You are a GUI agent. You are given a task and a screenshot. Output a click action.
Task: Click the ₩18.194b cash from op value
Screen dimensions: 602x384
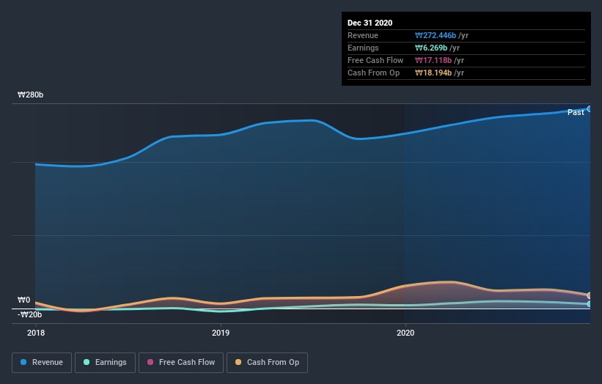tap(433, 73)
